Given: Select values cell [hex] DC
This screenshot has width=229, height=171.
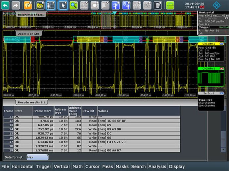Looking at the screenshot, I should (139, 134).
